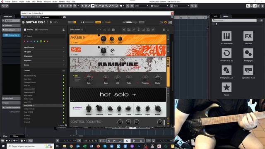Load preset clean sound 21
This screenshot has width=265, height=149.
coord(29,89)
